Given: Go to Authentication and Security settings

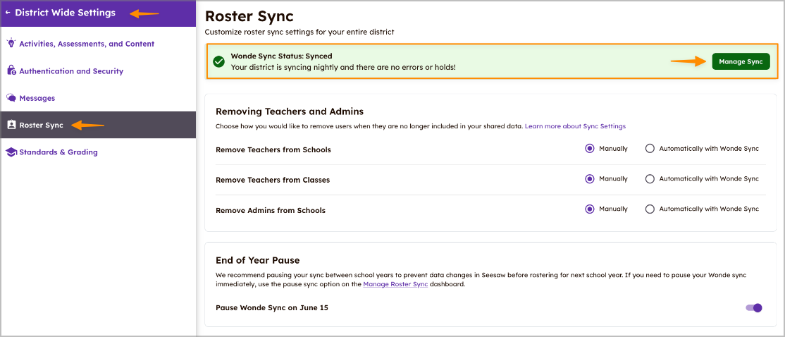Looking at the screenshot, I should pos(71,71).
